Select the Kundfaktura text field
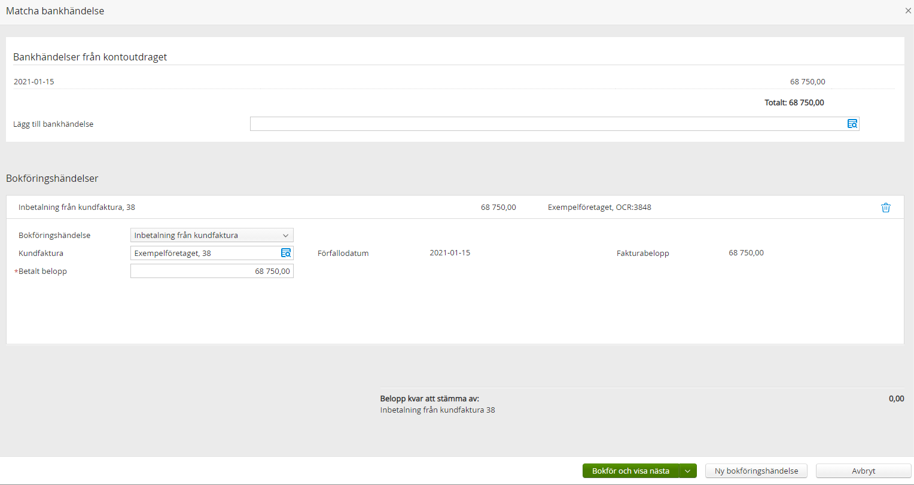The image size is (914, 485). tap(205, 253)
